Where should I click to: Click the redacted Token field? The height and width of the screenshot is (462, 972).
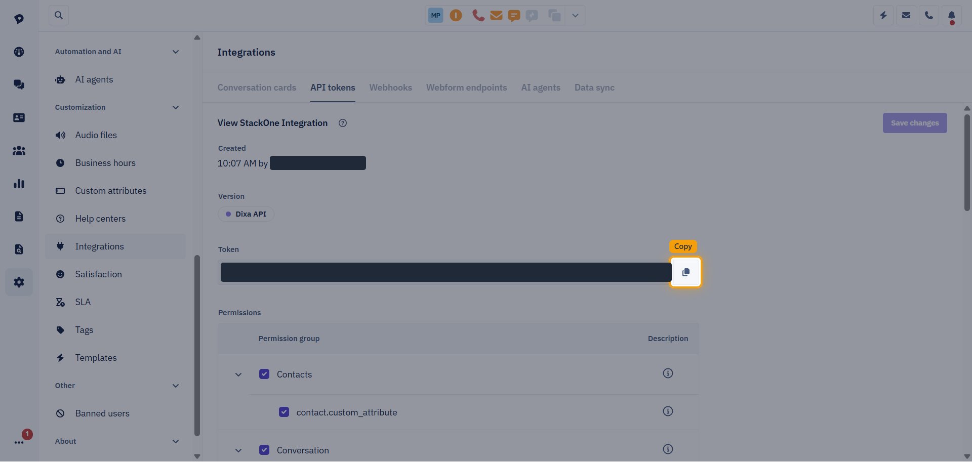click(x=445, y=272)
